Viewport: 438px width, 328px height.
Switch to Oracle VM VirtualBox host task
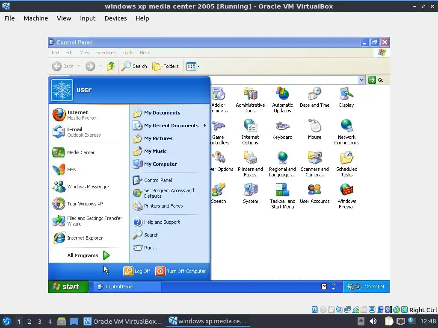123,321
